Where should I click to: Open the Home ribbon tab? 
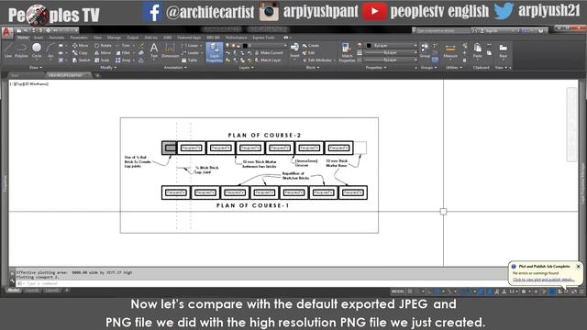click(x=23, y=38)
